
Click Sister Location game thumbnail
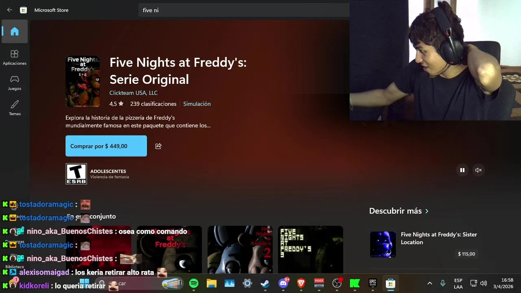pos(383,244)
